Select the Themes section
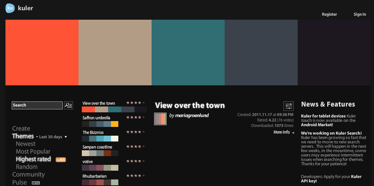The width and height of the screenshot is (374, 186). click(x=23, y=136)
